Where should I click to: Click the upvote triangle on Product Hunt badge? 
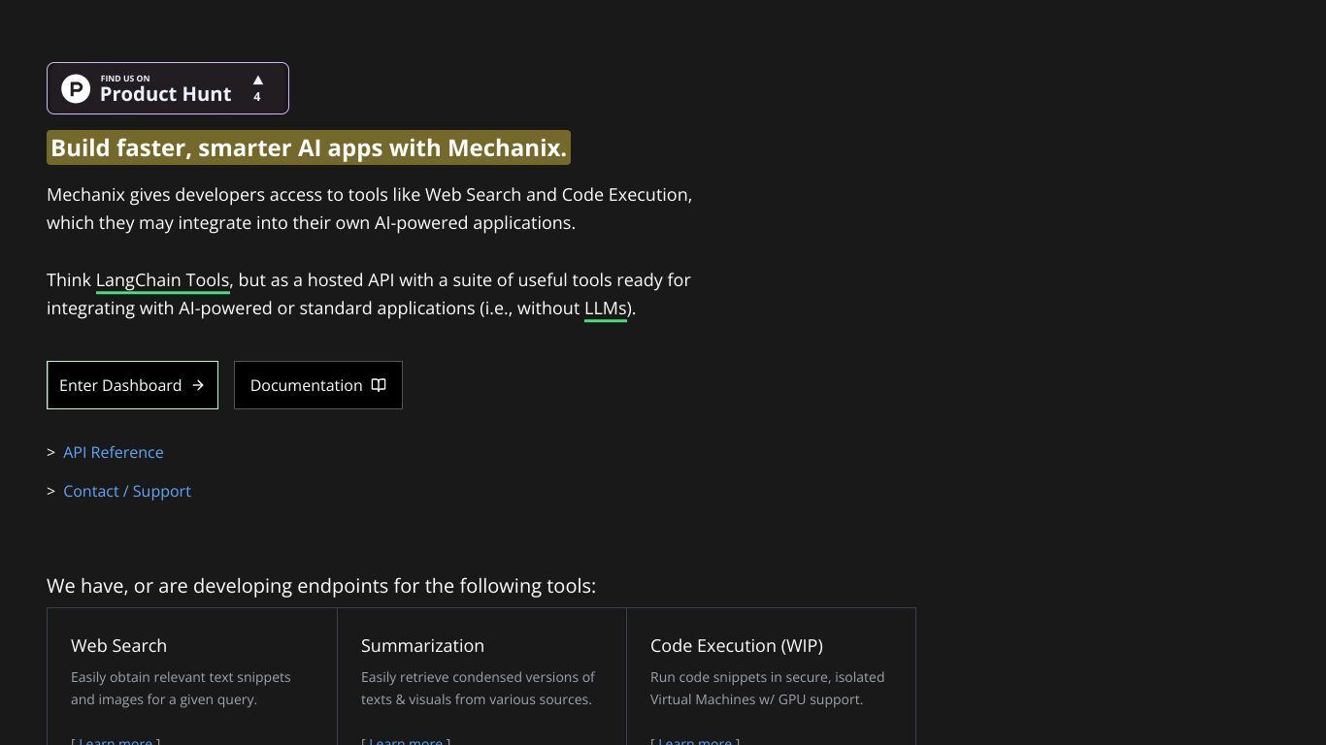click(257, 80)
